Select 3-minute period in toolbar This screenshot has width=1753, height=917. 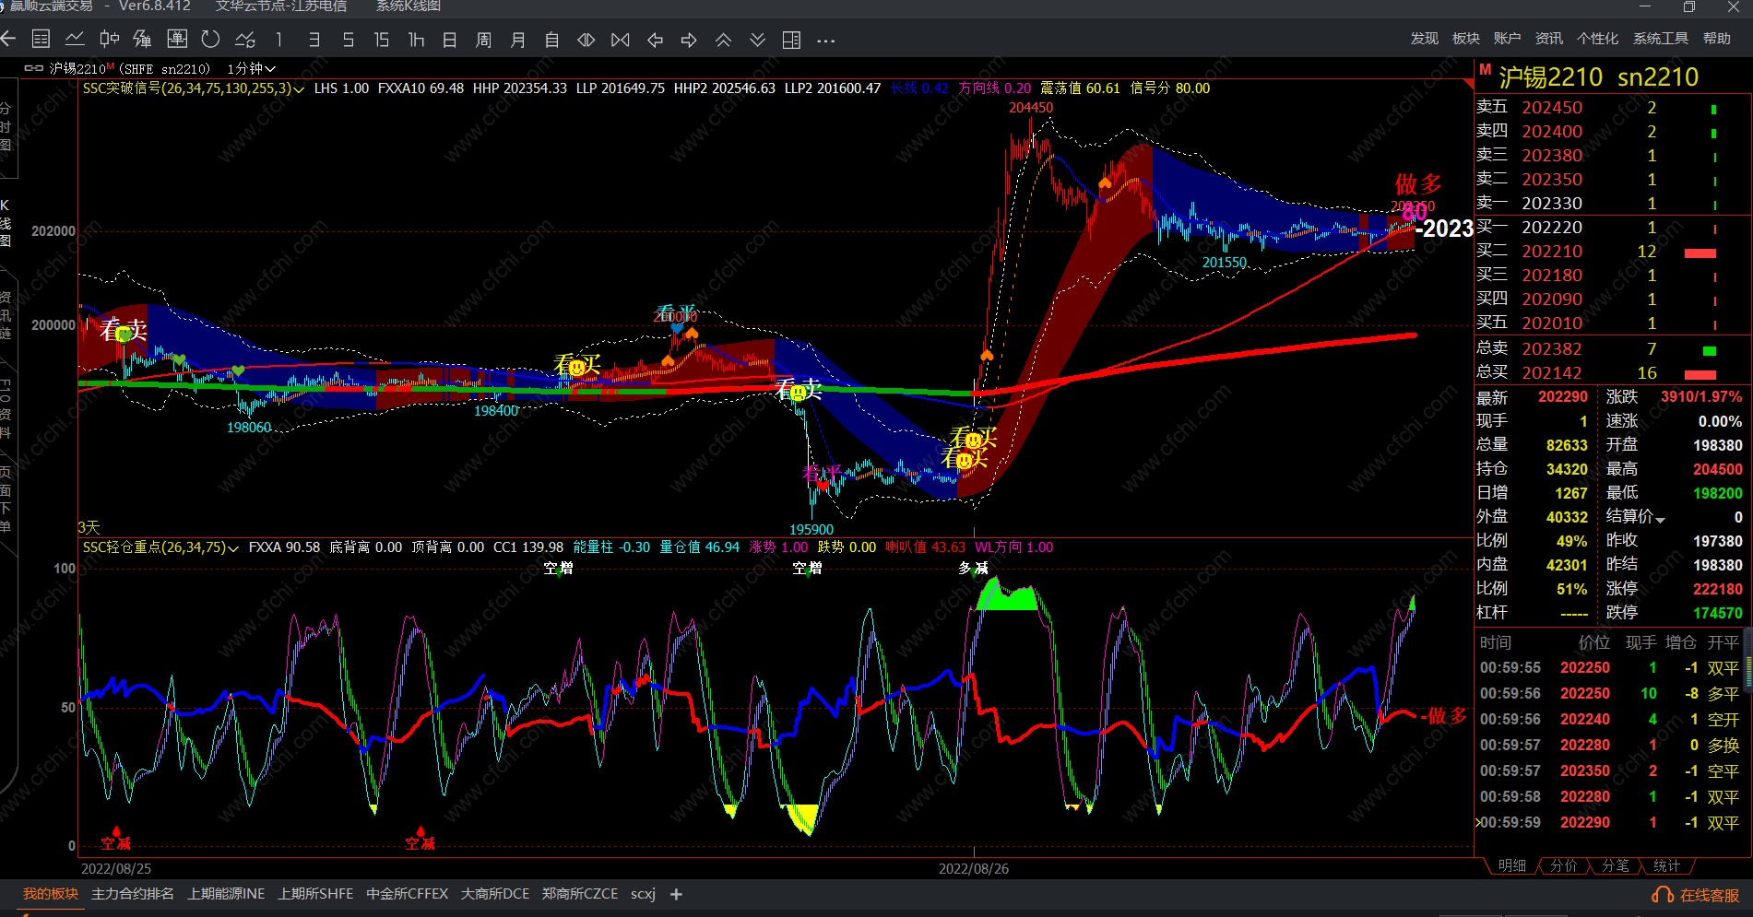(314, 40)
